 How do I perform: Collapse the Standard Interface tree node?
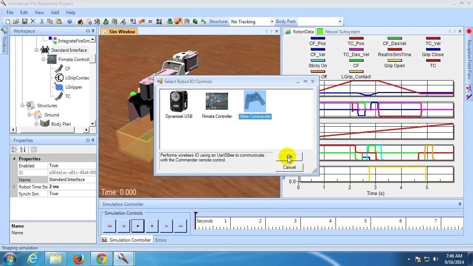click(36, 50)
